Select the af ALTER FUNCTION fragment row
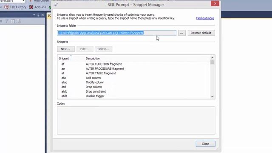The height and width of the screenshot is (153, 272). (133, 64)
